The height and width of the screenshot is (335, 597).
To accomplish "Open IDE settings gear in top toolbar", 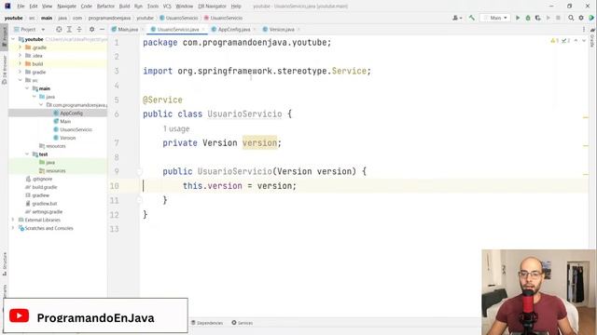I will click(x=581, y=18).
